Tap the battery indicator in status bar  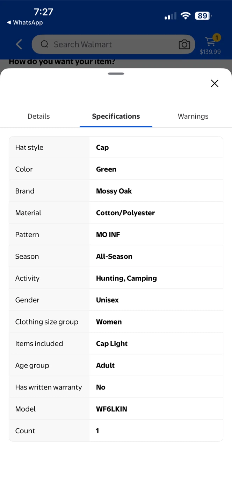203,16
